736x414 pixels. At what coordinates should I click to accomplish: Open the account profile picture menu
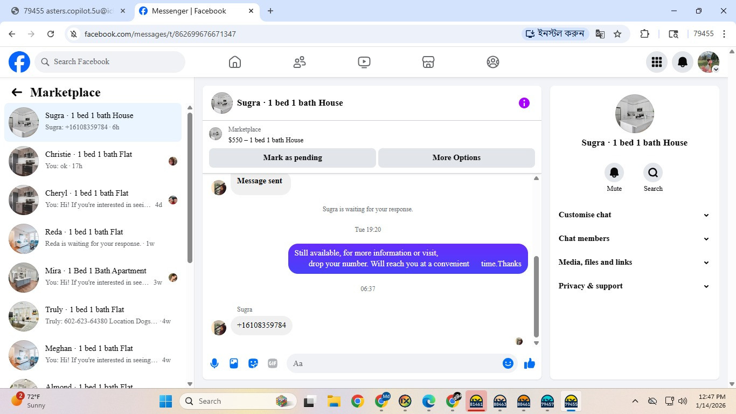click(709, 62)
